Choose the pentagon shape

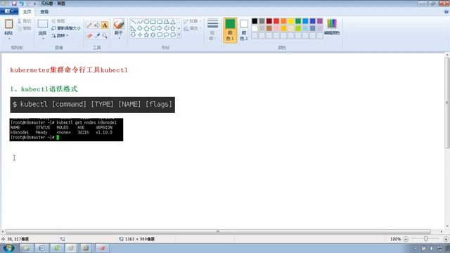(x=146, y=28)
